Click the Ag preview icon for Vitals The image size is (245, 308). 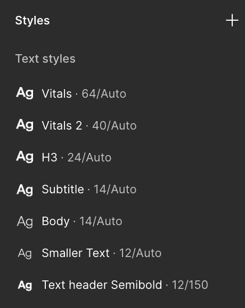[25, 93]
